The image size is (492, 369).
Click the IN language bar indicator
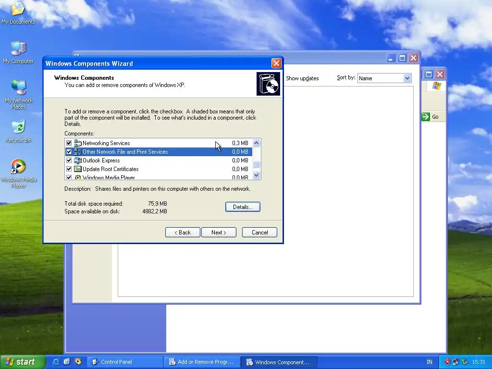pos(430,362)
